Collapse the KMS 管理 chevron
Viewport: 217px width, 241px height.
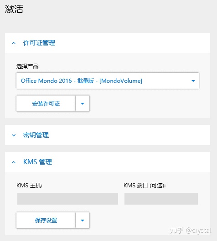point(14,162)
